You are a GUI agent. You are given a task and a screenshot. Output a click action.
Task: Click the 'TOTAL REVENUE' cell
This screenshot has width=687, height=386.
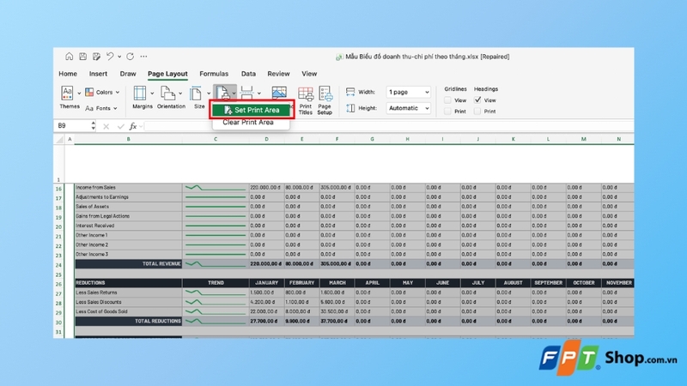click(128, 264)
